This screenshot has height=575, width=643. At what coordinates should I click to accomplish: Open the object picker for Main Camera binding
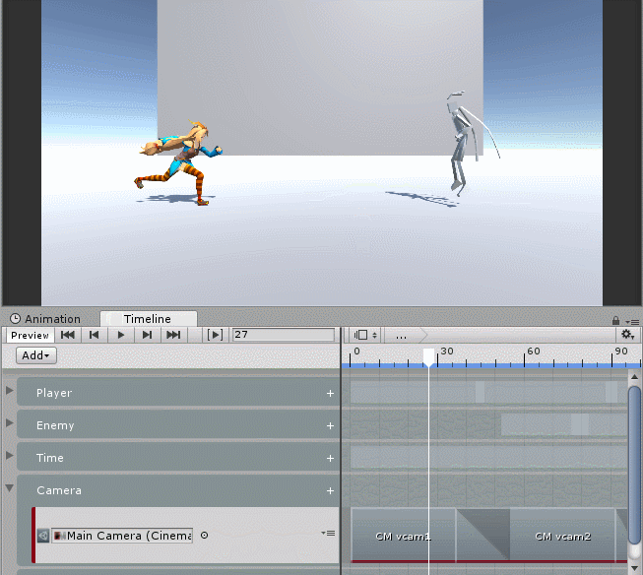click(x=204, y=536)
